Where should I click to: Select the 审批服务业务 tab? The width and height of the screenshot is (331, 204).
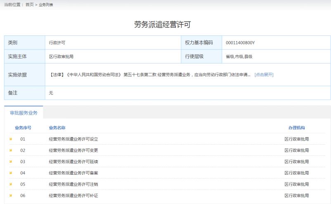point(24,113)
